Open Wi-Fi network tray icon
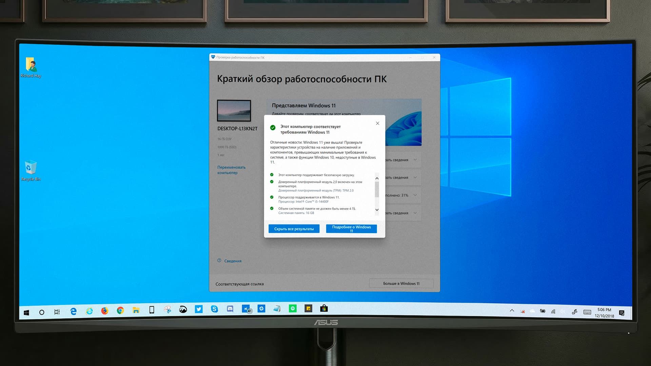The width and height of the screenshot is (651, 366). pyautogui.click(x=553, y=311)
